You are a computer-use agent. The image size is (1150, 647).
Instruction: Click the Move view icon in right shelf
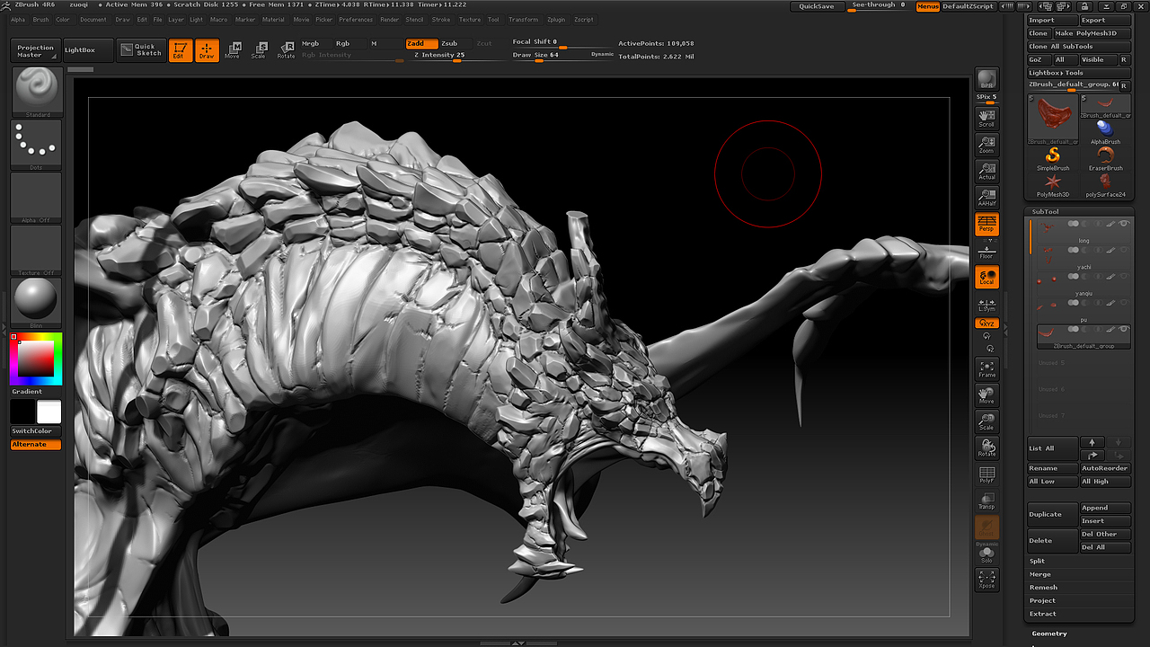tap(986, 395)
